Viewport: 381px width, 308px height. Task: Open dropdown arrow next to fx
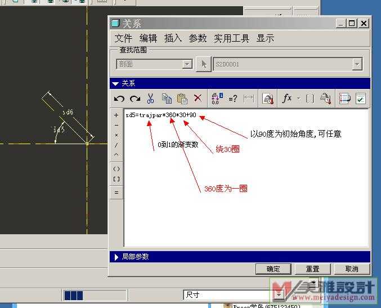click(299, 98)
